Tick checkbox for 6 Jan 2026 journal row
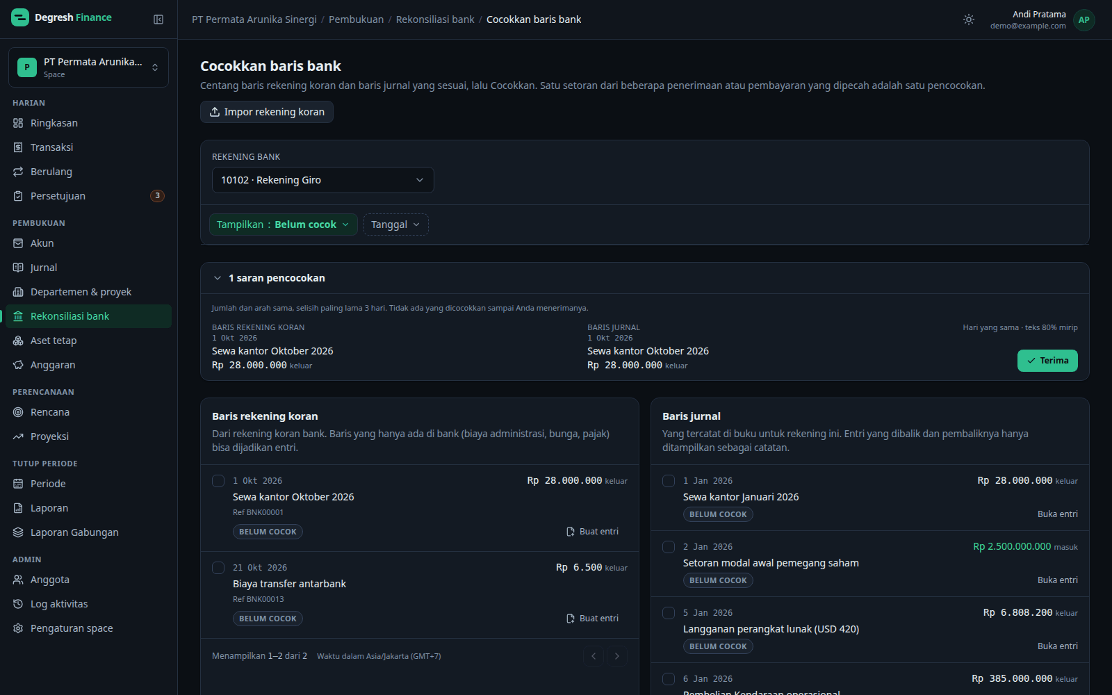Image resolution: width=1112 pixels, height=695 pixels. click(669, 679)
